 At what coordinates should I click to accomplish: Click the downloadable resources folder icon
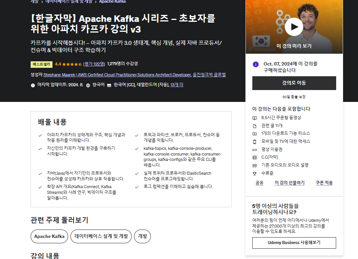[x=255, y=134]
